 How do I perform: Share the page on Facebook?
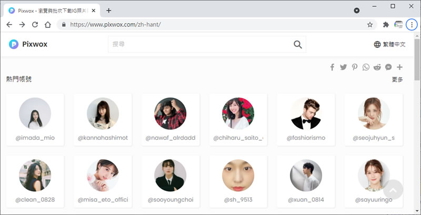pos(332,67)
